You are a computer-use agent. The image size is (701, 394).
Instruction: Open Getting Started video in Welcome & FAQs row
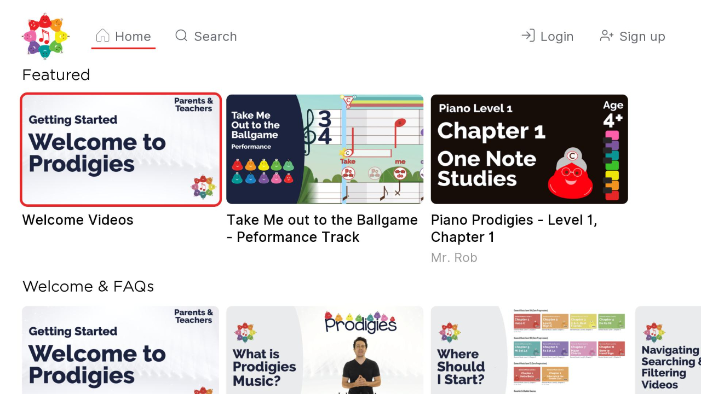point(120,350)
